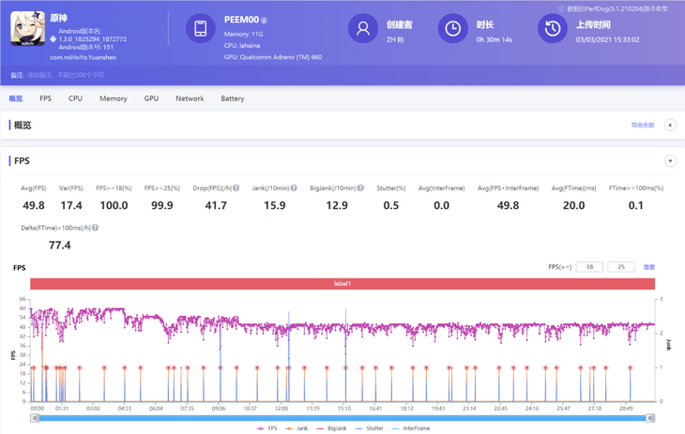The image size is (685, 434).
Task: Collapse the overview side arrow
Action: 670,125
